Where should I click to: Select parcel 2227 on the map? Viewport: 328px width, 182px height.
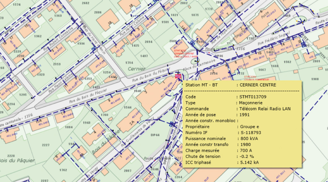(45, 145)
